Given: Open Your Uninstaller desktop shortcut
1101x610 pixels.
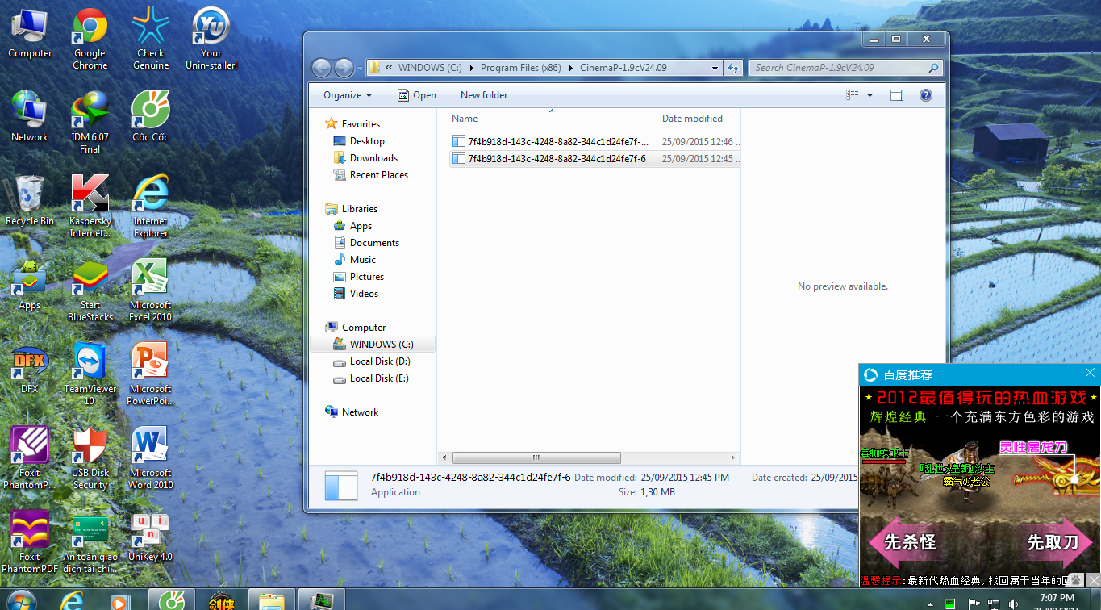Looking at the screenshot, I should click(211, 38).
